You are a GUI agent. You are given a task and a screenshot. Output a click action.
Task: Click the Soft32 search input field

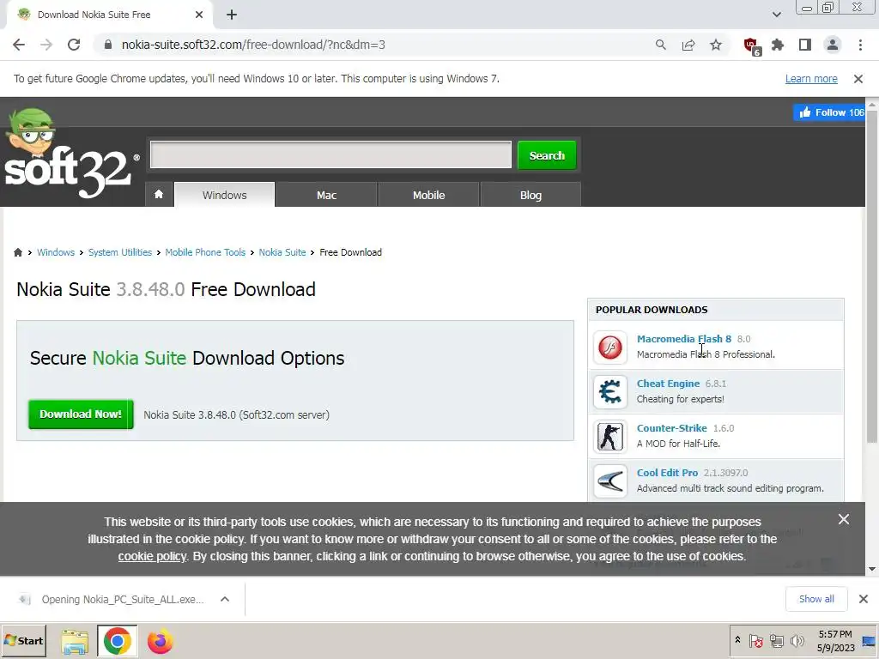click(330, 154)
